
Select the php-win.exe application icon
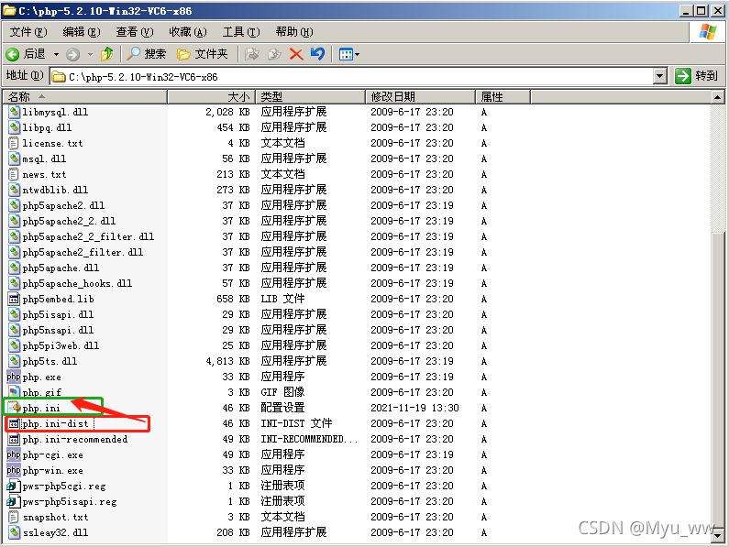tap(14, 470)
